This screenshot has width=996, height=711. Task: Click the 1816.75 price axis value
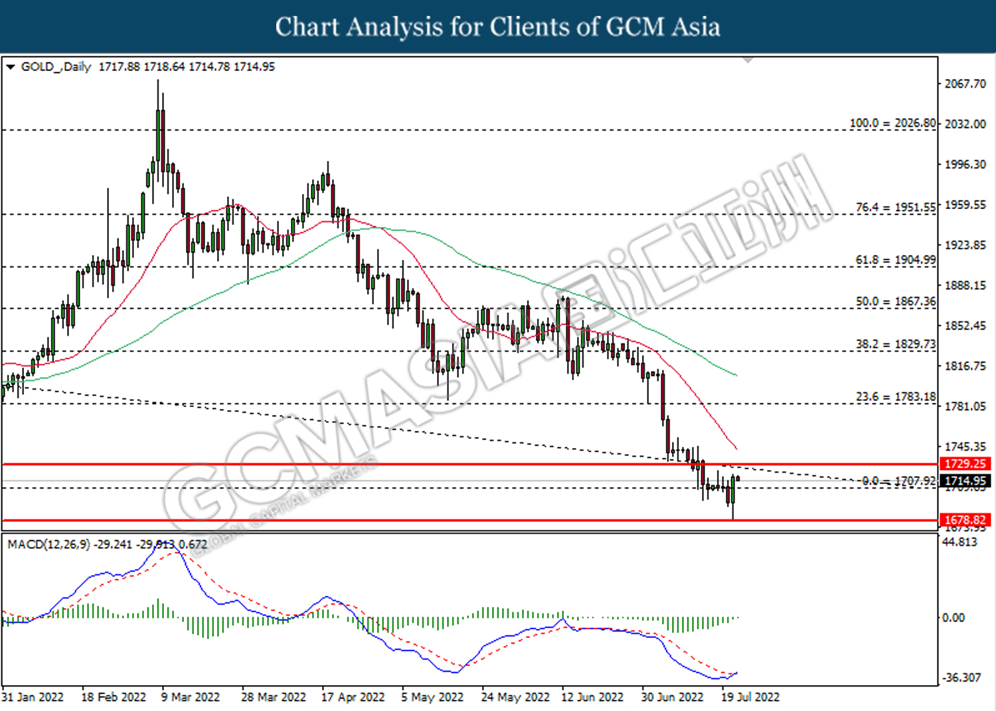tap(965, 366)
